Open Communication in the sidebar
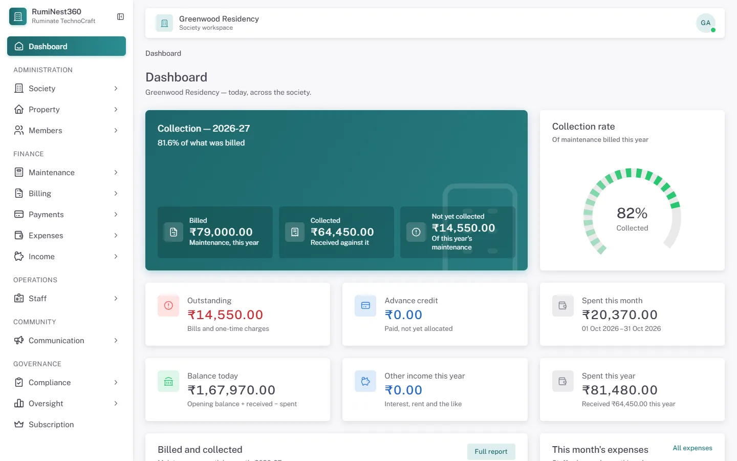Screen dimensions: 737x461 point(67,340)
